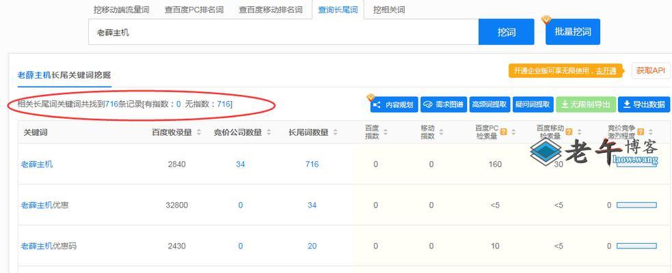Click the competition bar in the 老薛主机优惠 row
The height and width of the screenshot is (273, 672).
click(x=636, y=205)
